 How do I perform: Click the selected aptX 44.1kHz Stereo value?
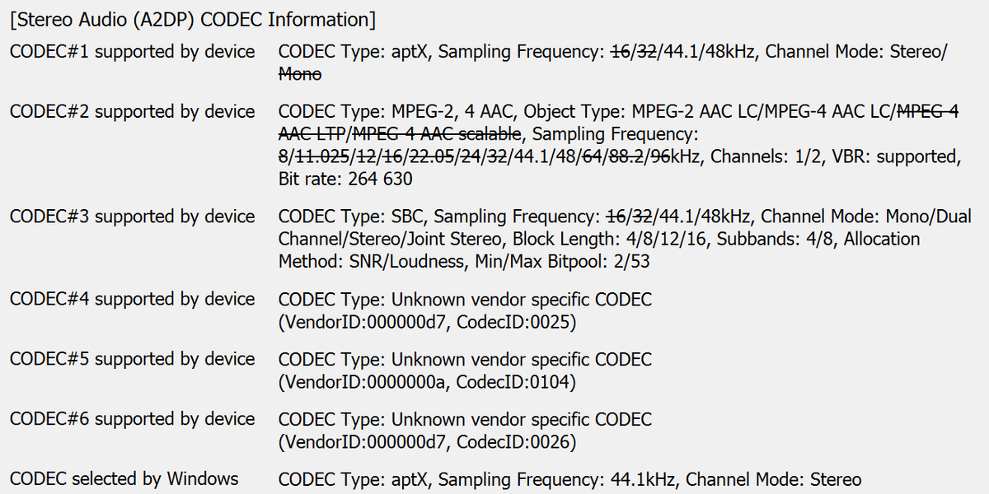point(569,479)
